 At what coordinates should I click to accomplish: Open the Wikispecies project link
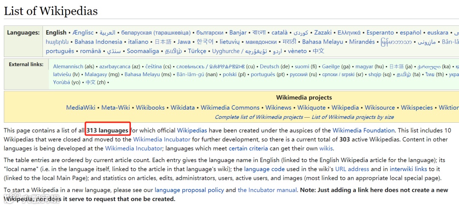tap(416, 108)
